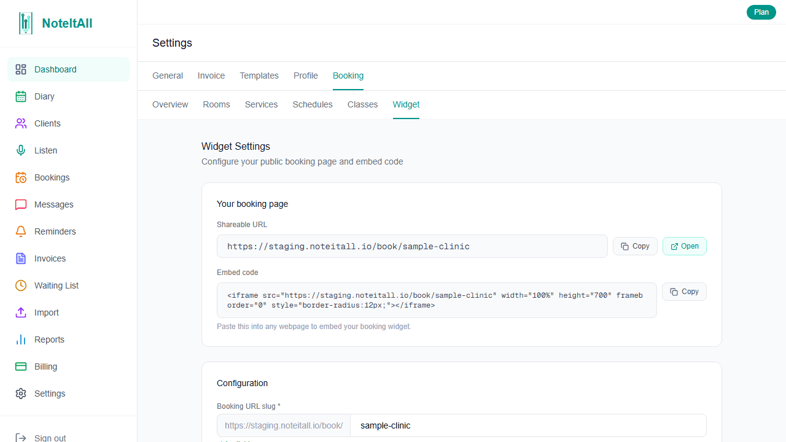The image size is (786, 442).
Task: Select the Widget sub-tab
Action: 407,104
